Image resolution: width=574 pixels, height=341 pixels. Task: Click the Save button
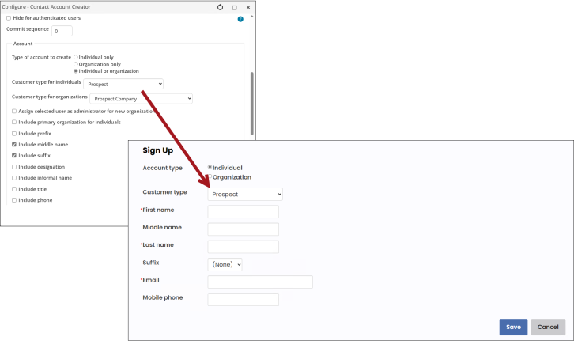point(513,327)
